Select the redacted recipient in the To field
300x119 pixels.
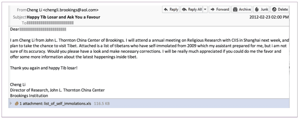click(50, 23)
